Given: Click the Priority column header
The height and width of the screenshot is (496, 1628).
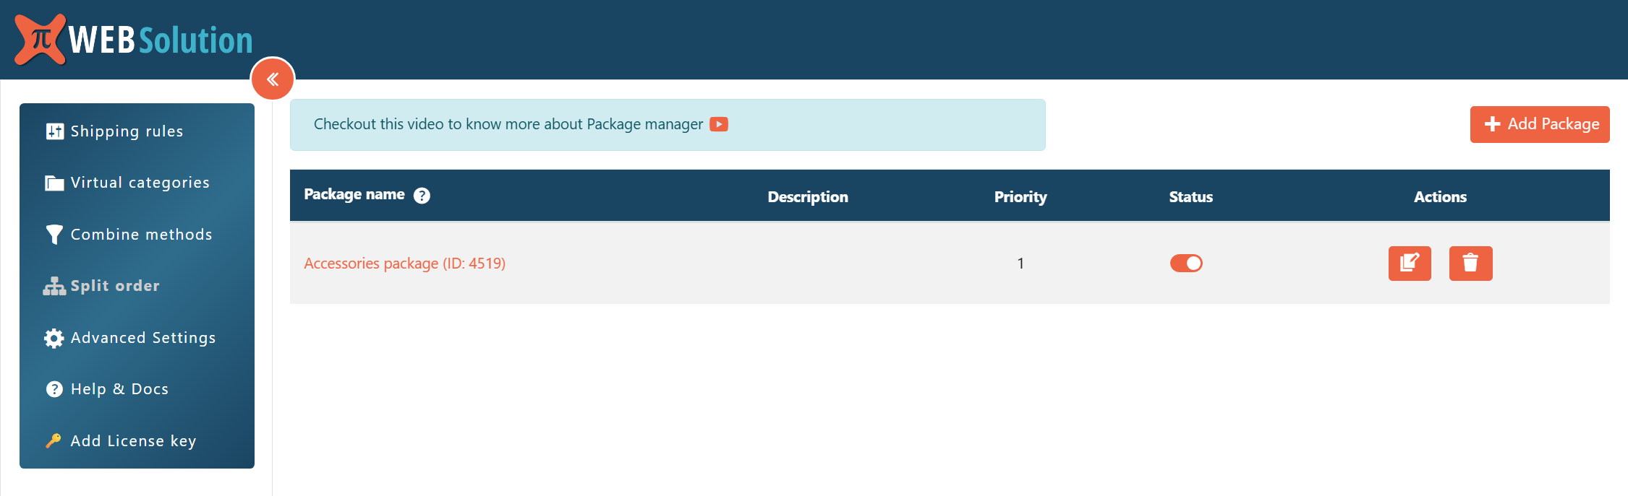Looking at the screenshot, I should tap(1020, 196).
